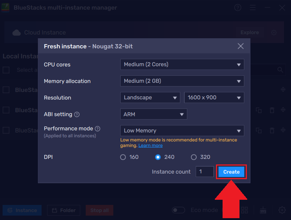This screenshot has height=220, width=291.
Task: Select DPI 320 radio button
Action: click(194, 157)
